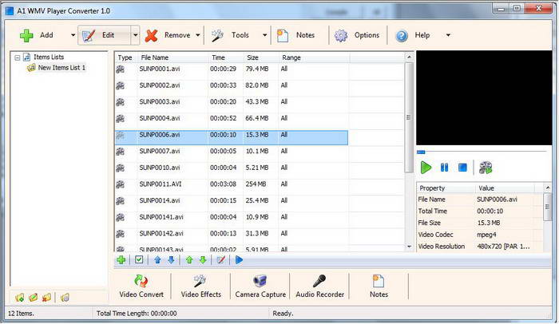Open the Options gear button
The height and width of the screenshot is (324, 559).
356,35
